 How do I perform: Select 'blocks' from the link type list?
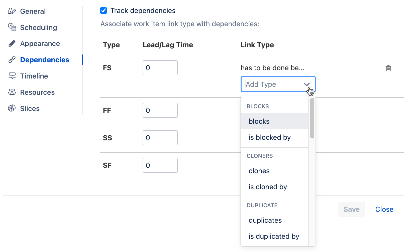coord(259,121)
